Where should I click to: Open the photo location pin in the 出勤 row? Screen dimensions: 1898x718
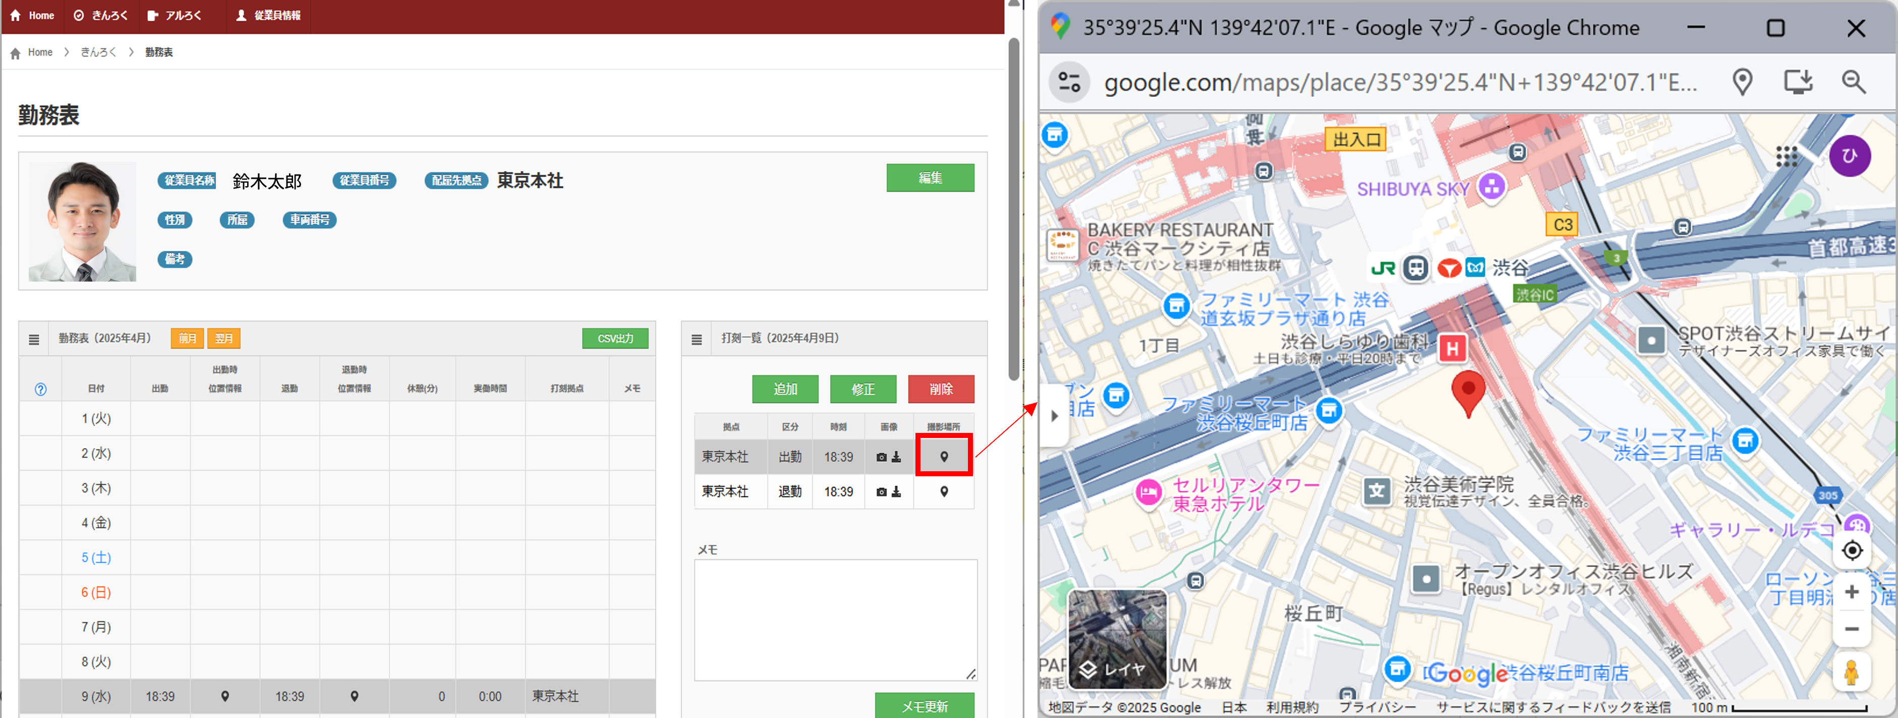944,457
